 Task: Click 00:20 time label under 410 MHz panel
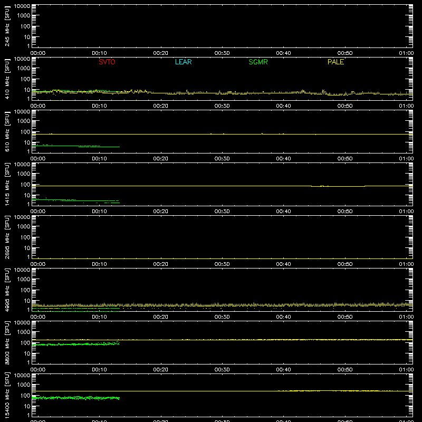[161, 106]
